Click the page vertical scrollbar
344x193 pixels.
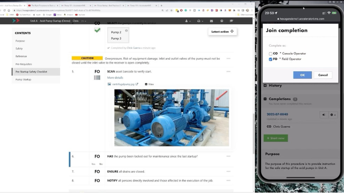[x=254, y=133]
